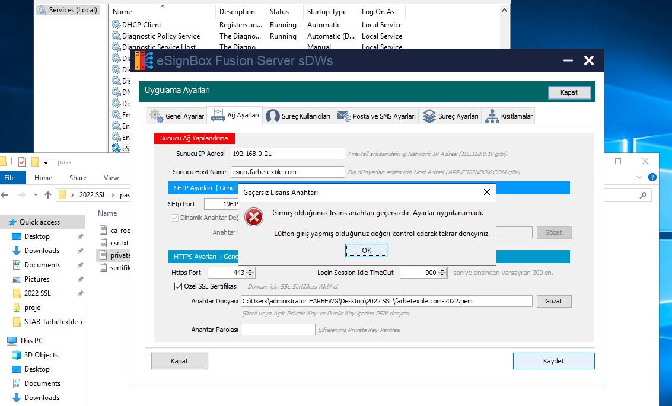Open 2022 SSL folder in Quick access
672x406 pixels.
[x=37, y=293]
